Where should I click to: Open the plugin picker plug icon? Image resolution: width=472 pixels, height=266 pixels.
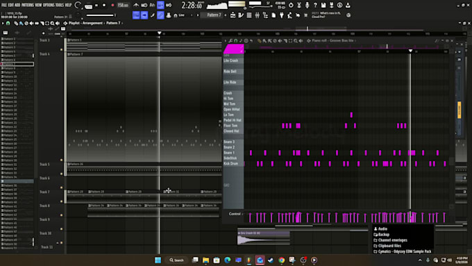tap(281, 15)
